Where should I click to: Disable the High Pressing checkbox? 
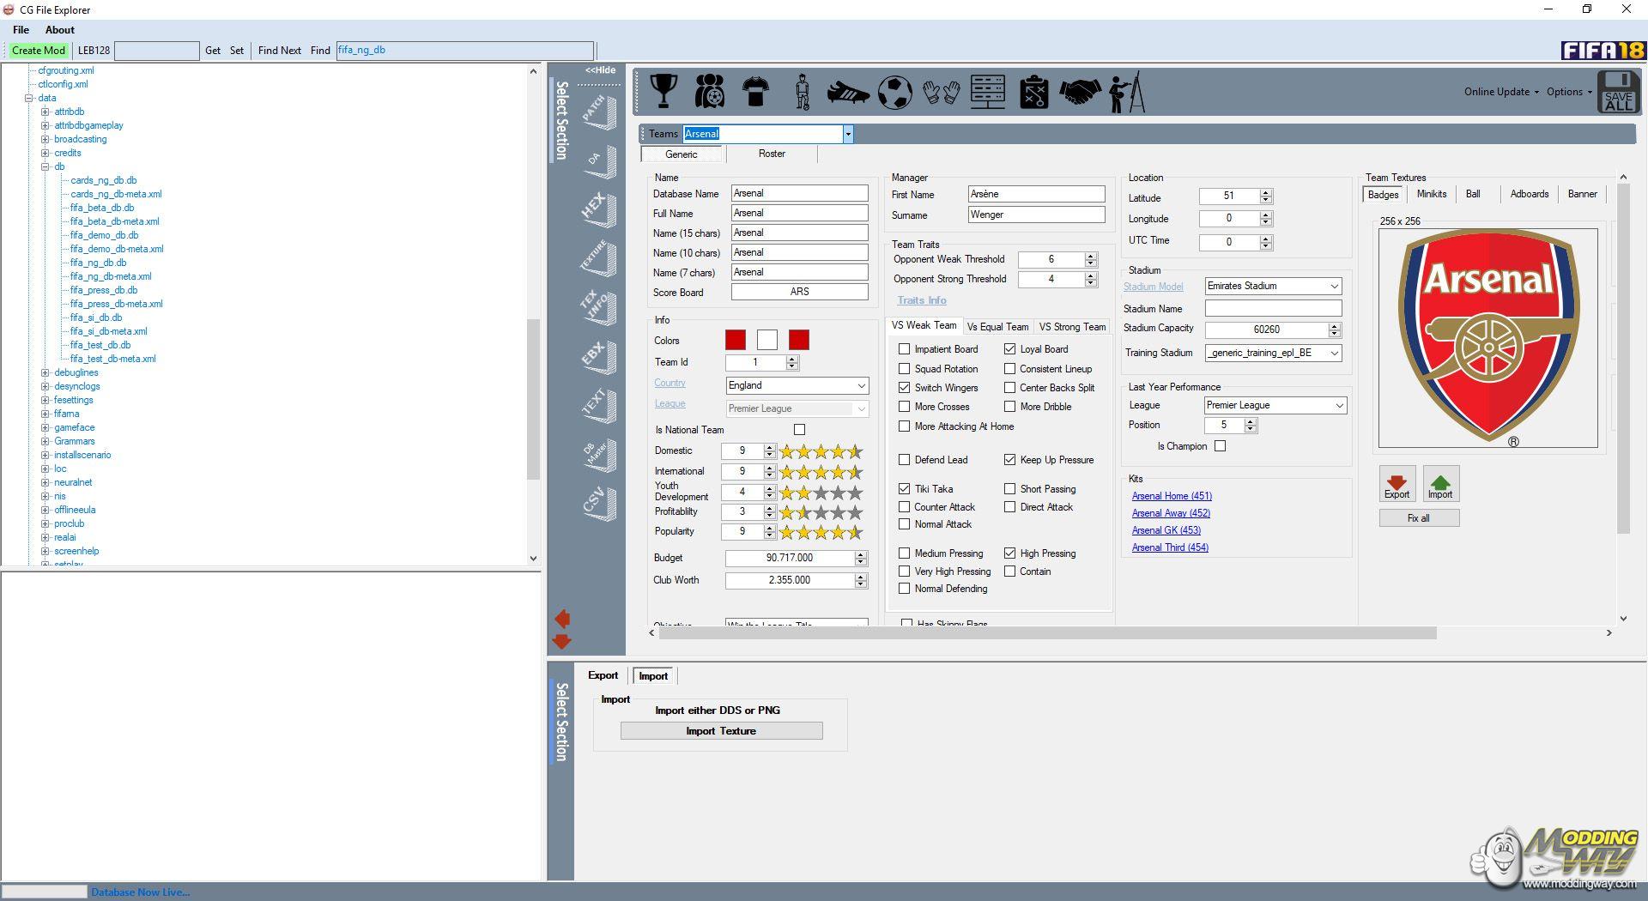[1009, 553]
